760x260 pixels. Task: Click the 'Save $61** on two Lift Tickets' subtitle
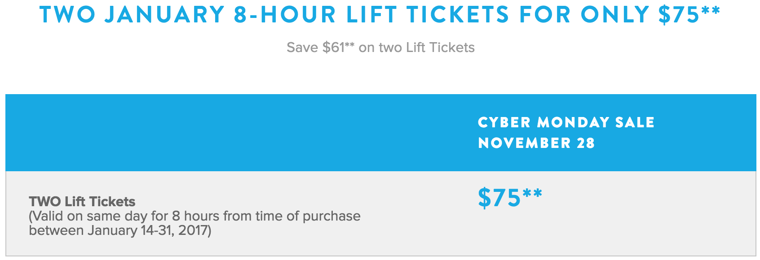coord(380,48)
